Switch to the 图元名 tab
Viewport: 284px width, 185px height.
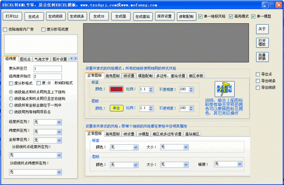tap(26, 59)
